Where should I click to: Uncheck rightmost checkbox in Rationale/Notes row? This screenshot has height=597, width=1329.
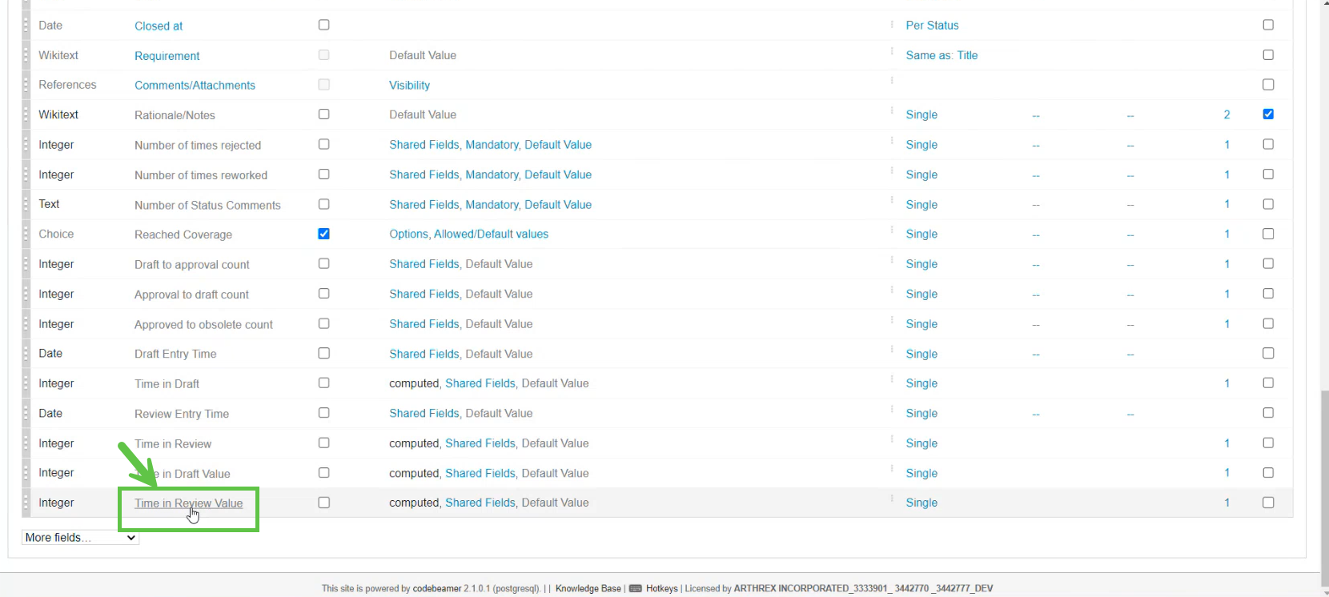(x=1268, y=114)
